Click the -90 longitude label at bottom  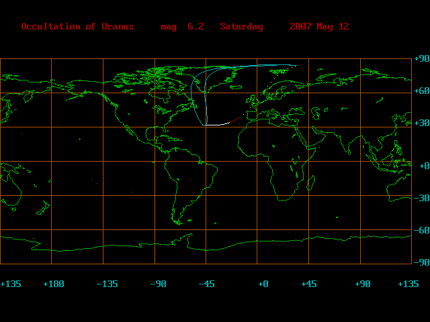tap(159, 284)
